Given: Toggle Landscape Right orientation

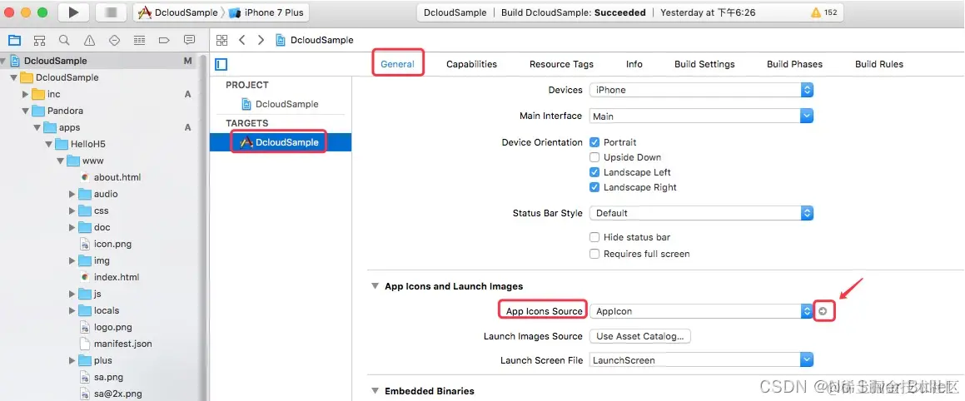Looking at the screenshot, I should 594,187.
